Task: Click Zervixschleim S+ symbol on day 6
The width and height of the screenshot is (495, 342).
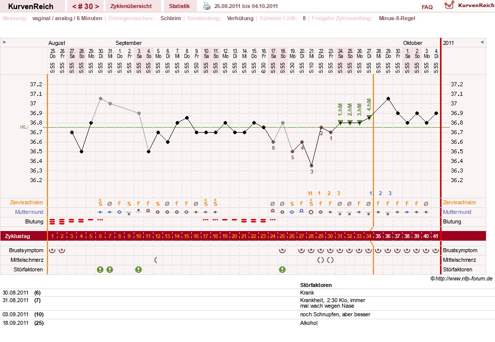Action: pos(100,203)
